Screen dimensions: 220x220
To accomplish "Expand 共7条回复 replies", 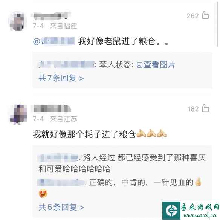I will pyautogui.click(x=61, y=78).
